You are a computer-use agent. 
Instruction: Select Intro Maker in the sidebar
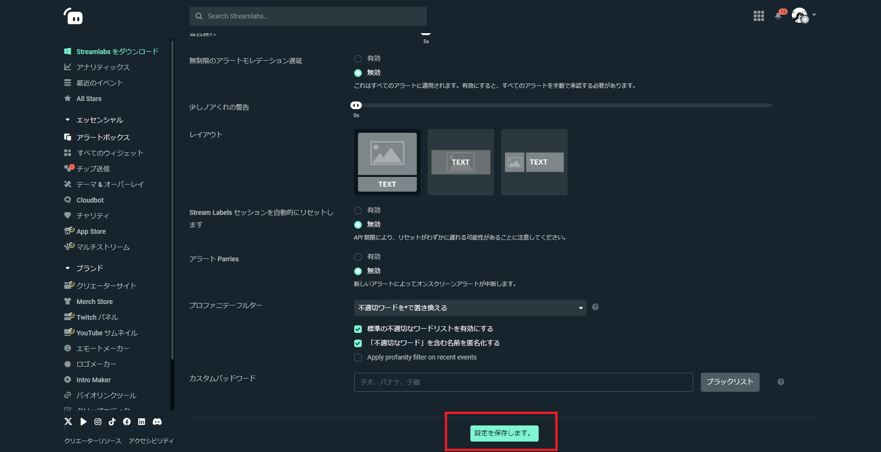coord(93,379)
